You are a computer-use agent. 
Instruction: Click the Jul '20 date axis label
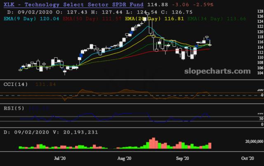pyautogui.click(x=60, y=158)
